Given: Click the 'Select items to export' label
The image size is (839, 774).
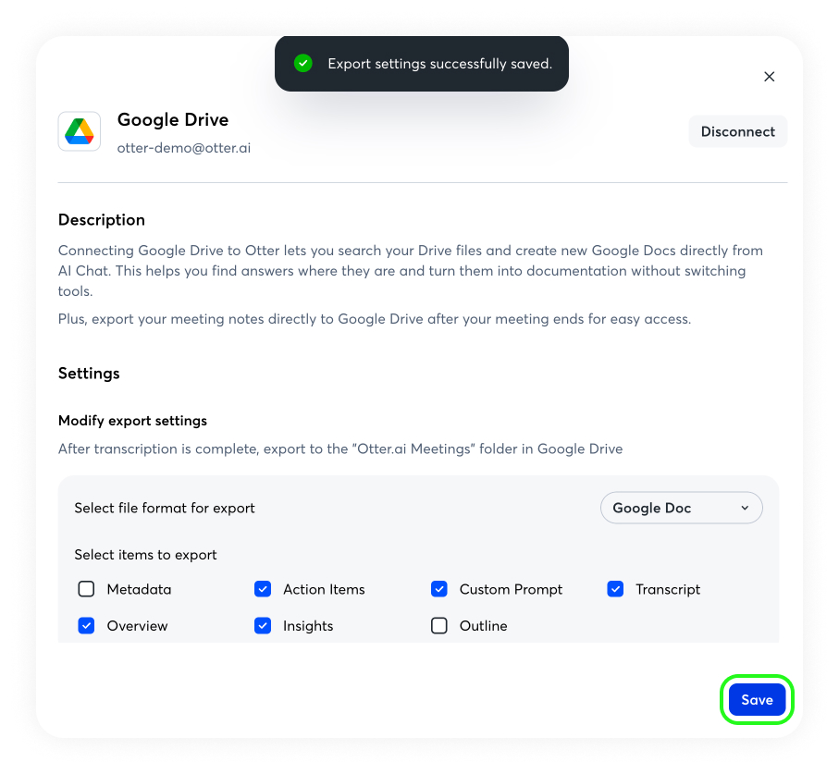Looking at the screenshot, I should [145, 555].
